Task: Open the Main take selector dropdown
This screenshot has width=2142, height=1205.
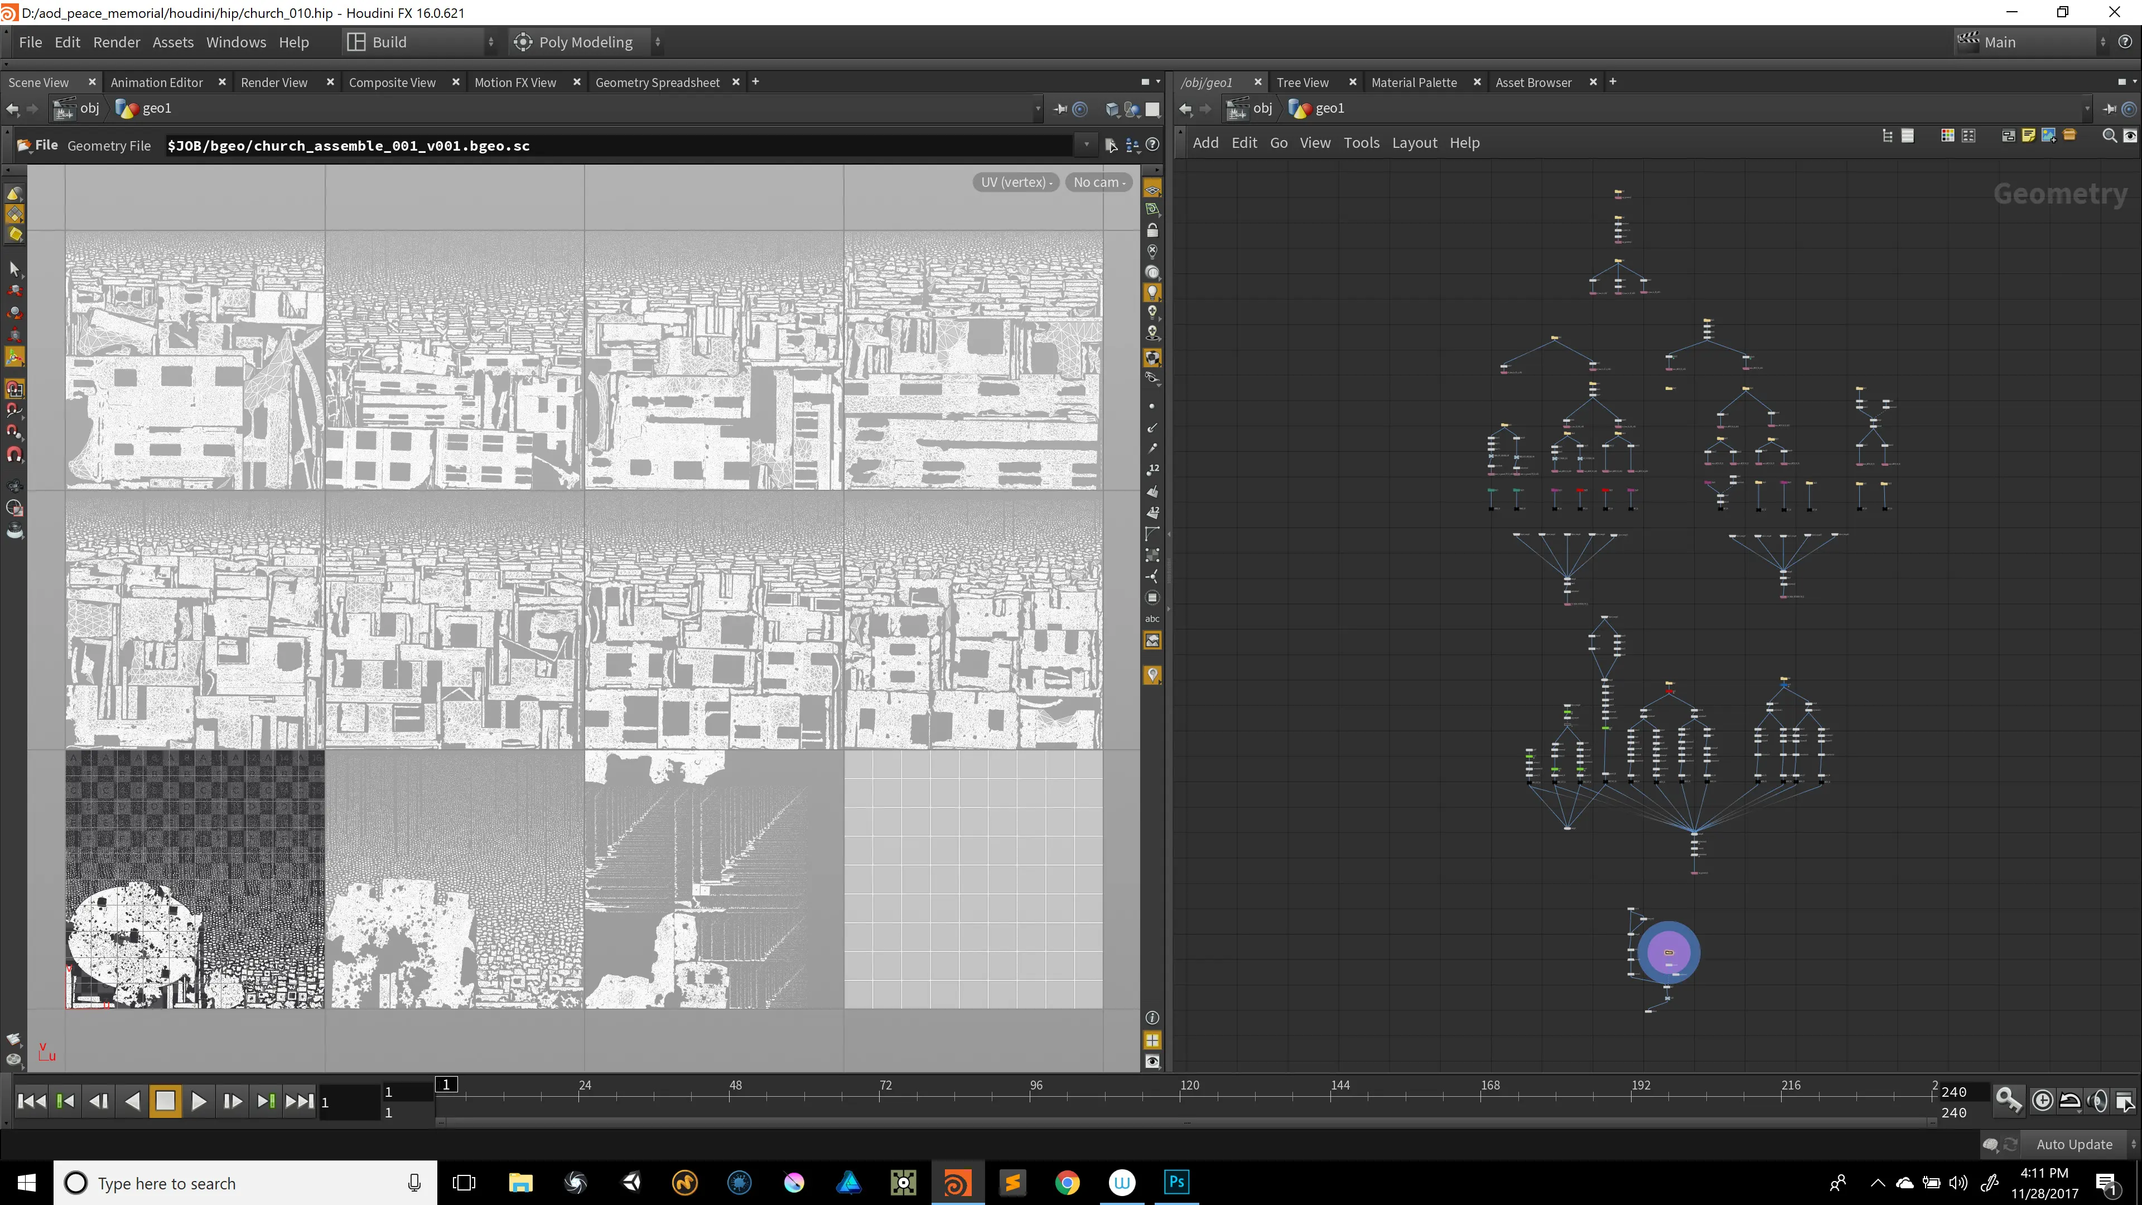Action: coord(2032,42)
